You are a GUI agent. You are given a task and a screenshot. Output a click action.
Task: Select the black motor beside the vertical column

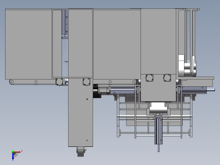[96, 91]
